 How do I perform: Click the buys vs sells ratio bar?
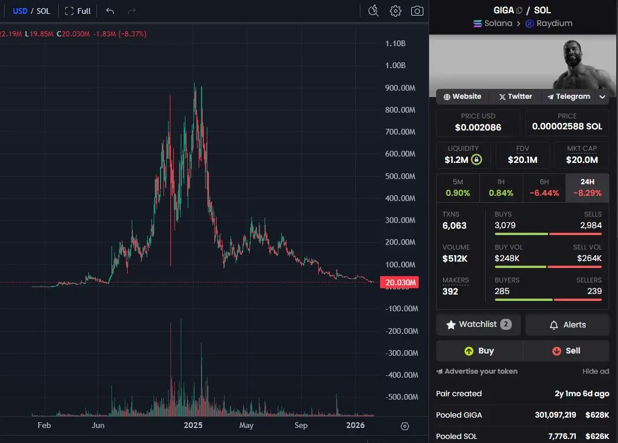[548, 234]
